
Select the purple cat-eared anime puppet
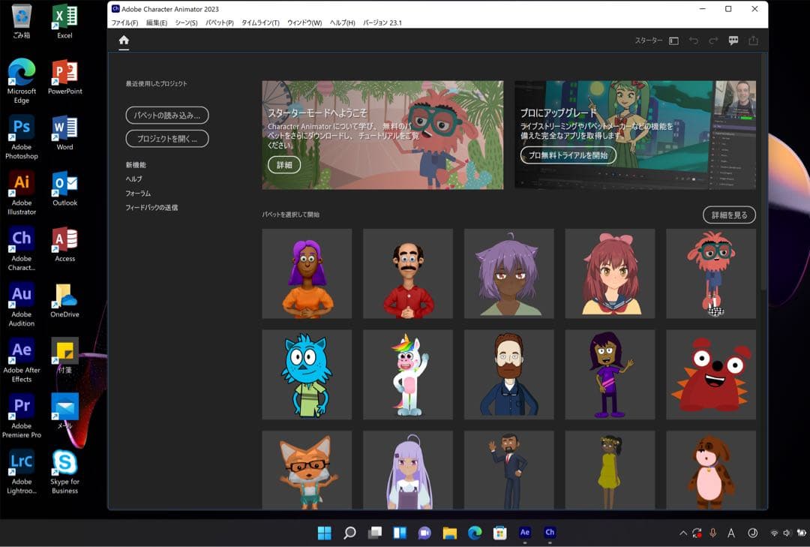coord(508,273)
